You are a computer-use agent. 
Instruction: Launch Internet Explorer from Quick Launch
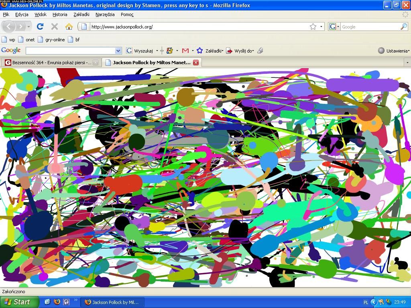(x=47, y=302)
